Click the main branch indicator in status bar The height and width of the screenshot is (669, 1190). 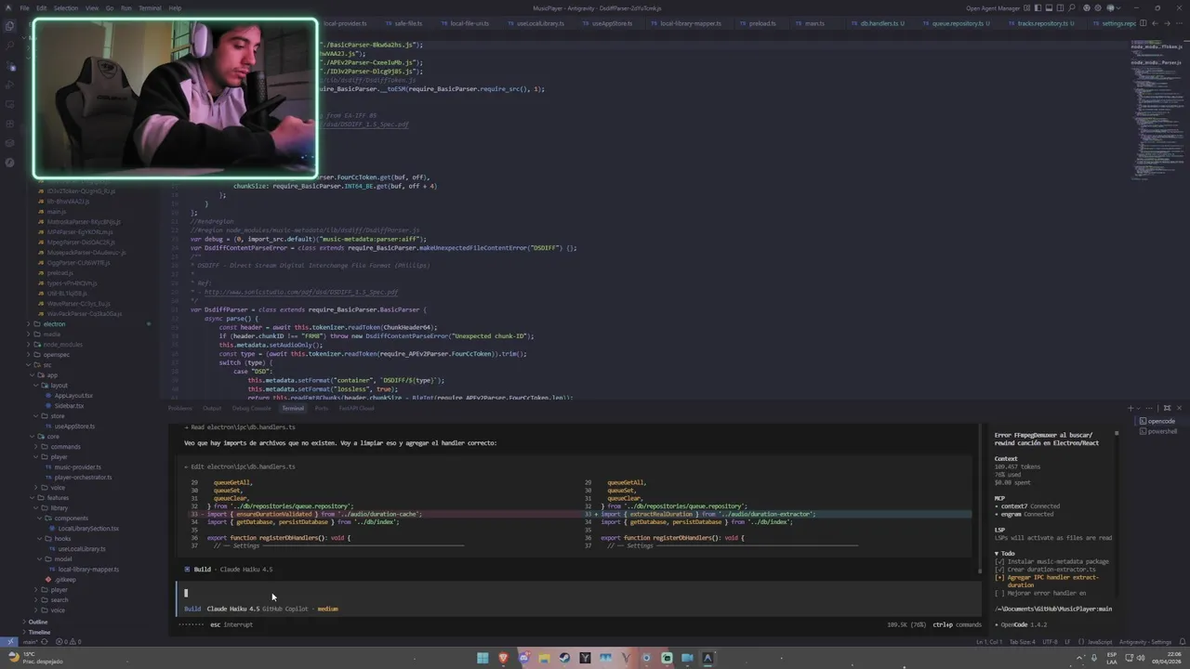[x=30, y=642]
